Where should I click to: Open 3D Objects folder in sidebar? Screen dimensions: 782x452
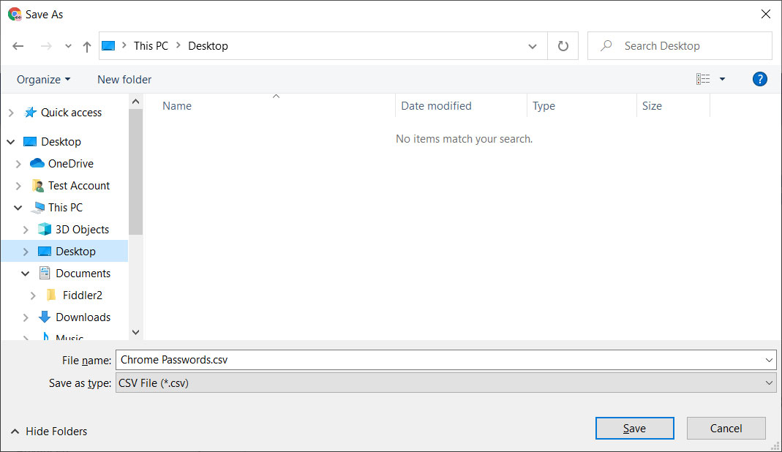point(82,230)
